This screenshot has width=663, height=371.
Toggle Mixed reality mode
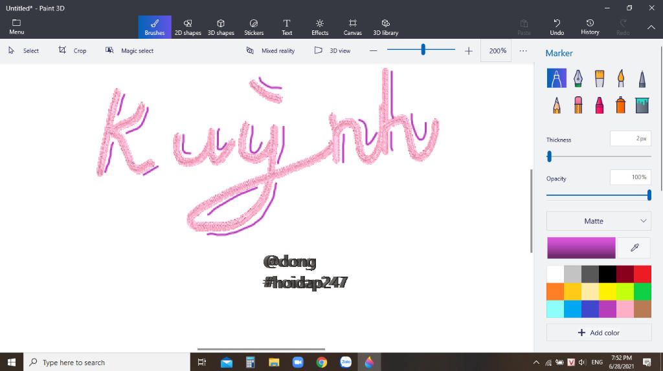click(x=271, y=50)
